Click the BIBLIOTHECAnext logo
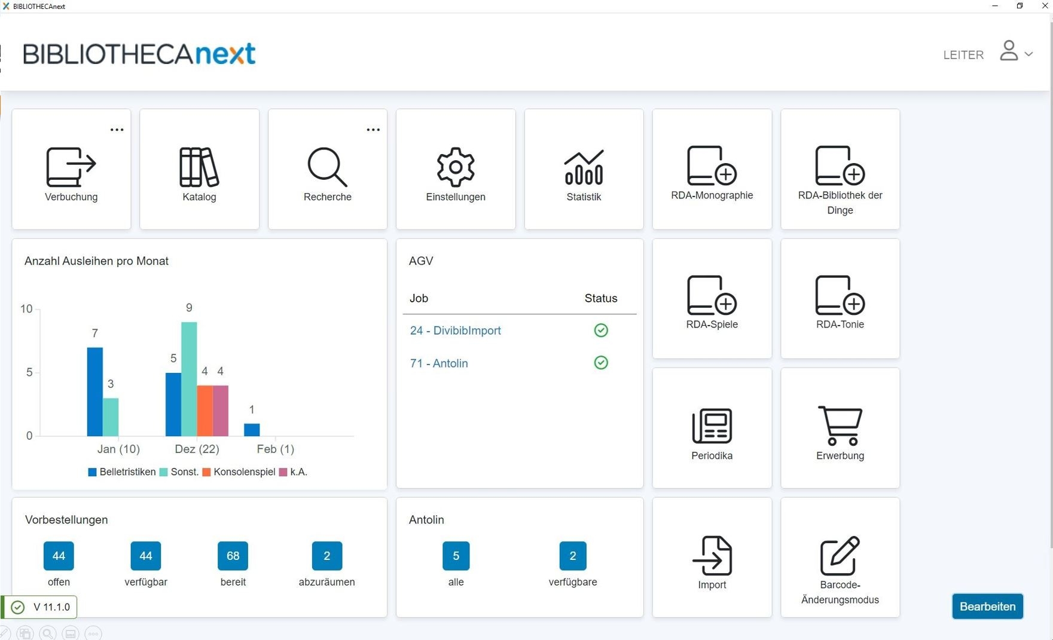 (x=139, y=54)
